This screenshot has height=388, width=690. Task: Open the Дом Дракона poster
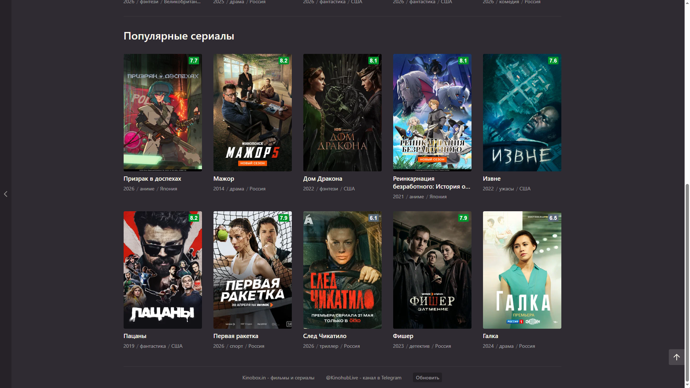(x=342, y=112)
